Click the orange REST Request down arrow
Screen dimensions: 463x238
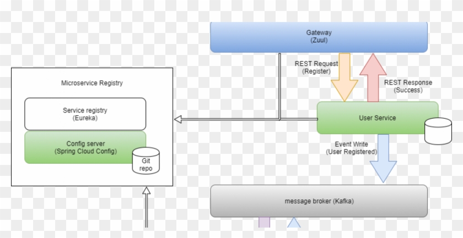[344, 78]
